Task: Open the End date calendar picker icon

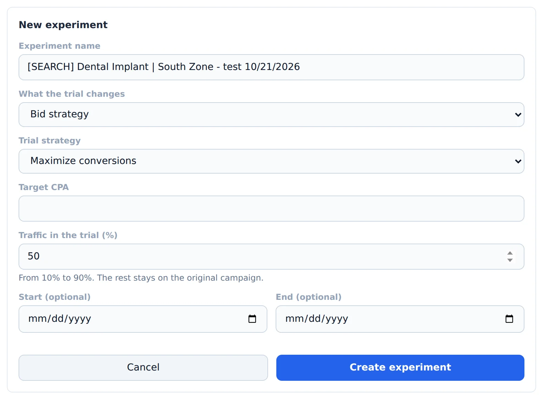Action: [509, 319]
